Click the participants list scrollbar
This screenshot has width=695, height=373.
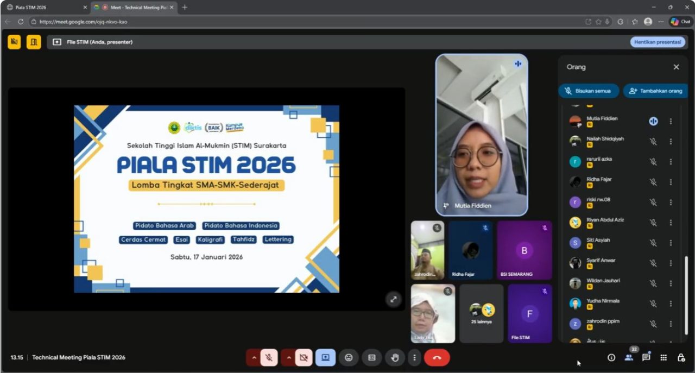tap(685, 293)
